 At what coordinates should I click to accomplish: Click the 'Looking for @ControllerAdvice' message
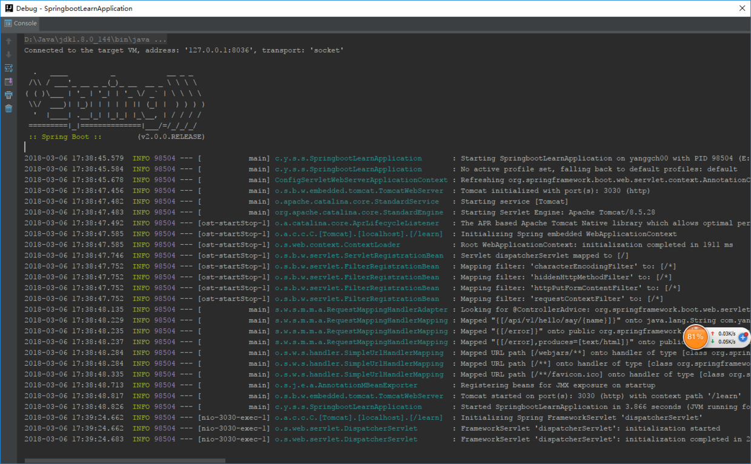(606, 310)
